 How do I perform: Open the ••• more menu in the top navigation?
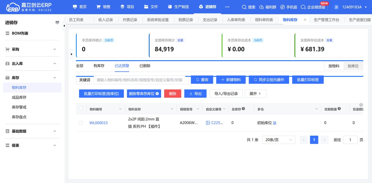point(227,7)
